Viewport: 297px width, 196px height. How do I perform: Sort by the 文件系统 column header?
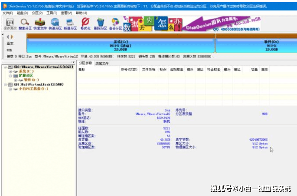pyautogui.click(x=149, y=70)
